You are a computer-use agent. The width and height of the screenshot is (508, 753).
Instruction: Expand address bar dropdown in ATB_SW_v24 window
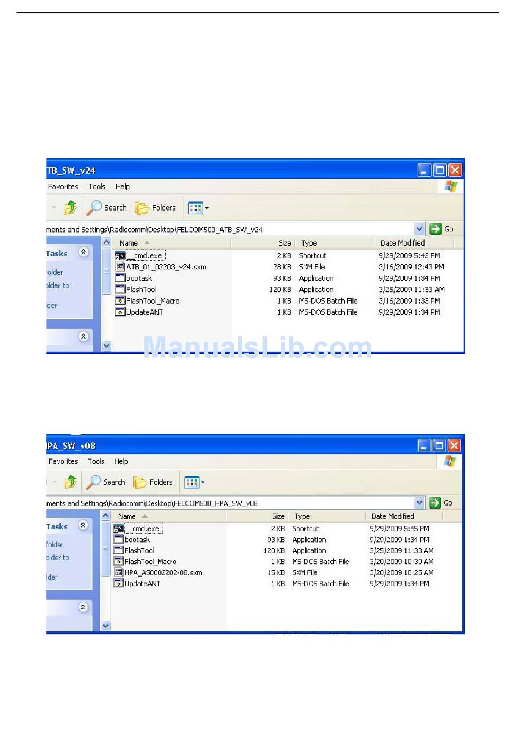pos(420,229)
